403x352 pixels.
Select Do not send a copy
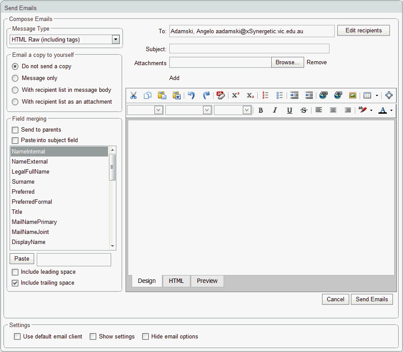[15, 66]
